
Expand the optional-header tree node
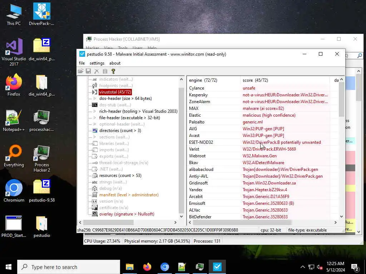[94, 124]
